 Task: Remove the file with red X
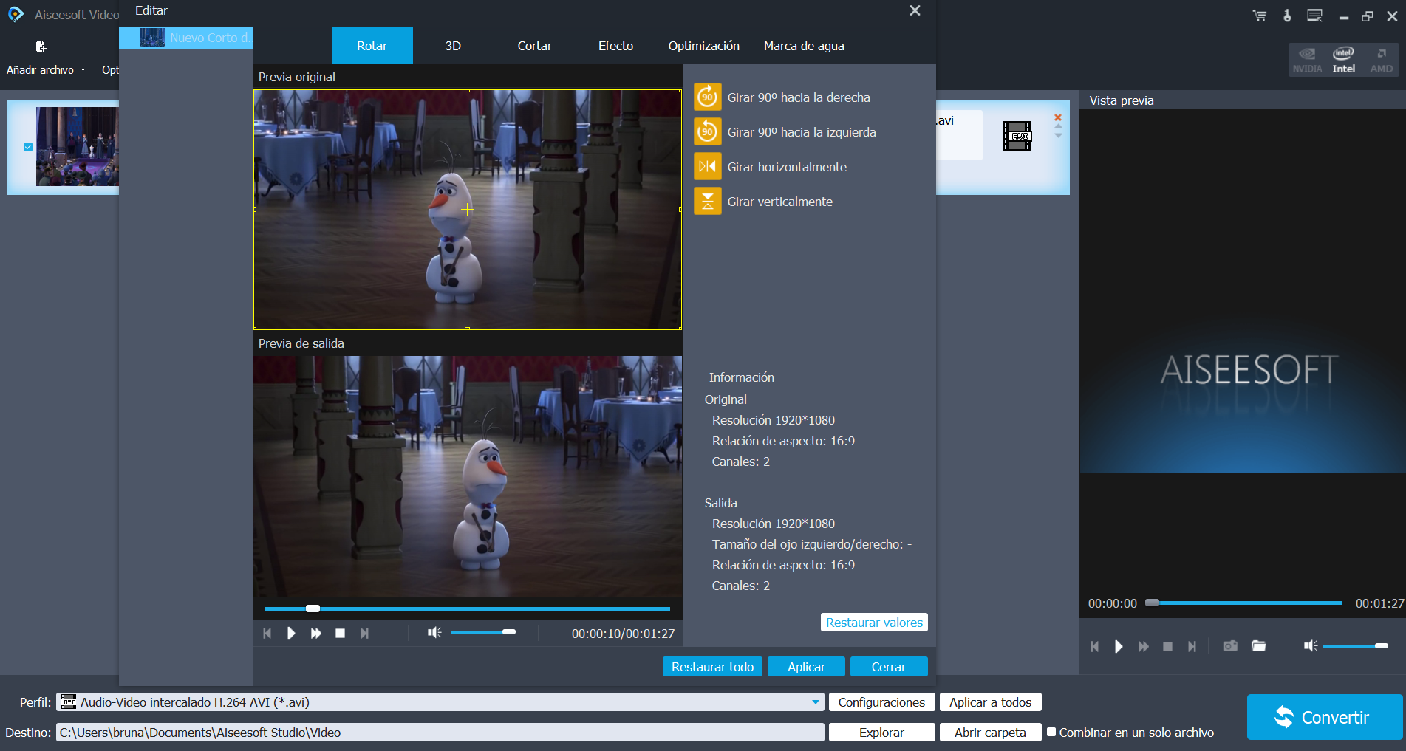[1058, 117]
